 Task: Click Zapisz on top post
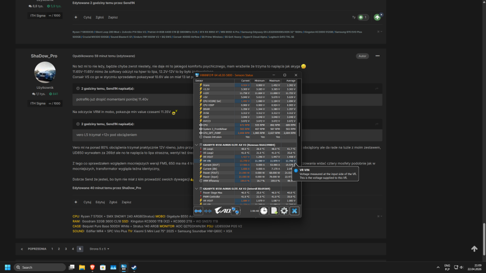(113, 17)
